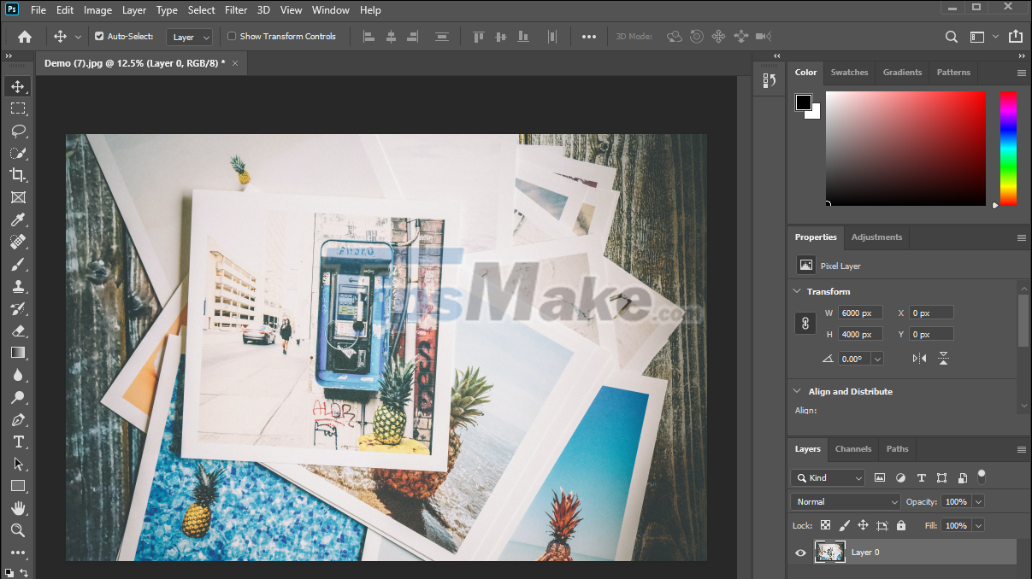This screenshot has width=1032, height=579.
Task: Click the Align left edges icon
Action: pyautogui.click(x=369, y=37)
